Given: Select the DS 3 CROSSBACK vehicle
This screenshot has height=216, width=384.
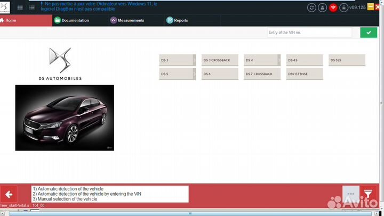Looking at the screenshot, I should 220,60.
